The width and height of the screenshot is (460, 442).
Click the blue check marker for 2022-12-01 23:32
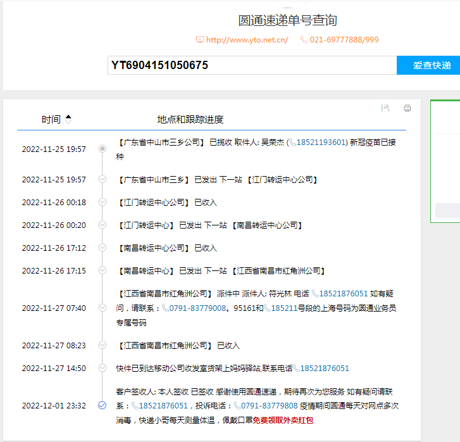102,405
